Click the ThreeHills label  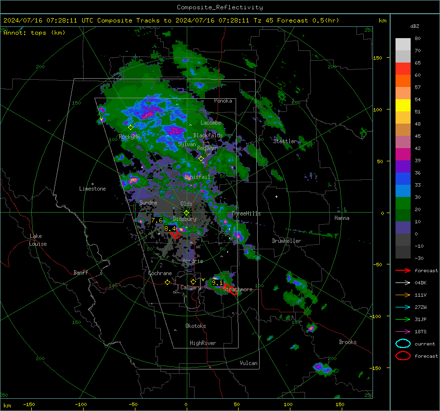pos(246,214)
